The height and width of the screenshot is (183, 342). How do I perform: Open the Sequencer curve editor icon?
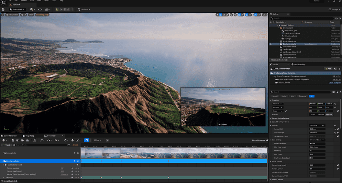pyautogui.click(x=107, y=140)
